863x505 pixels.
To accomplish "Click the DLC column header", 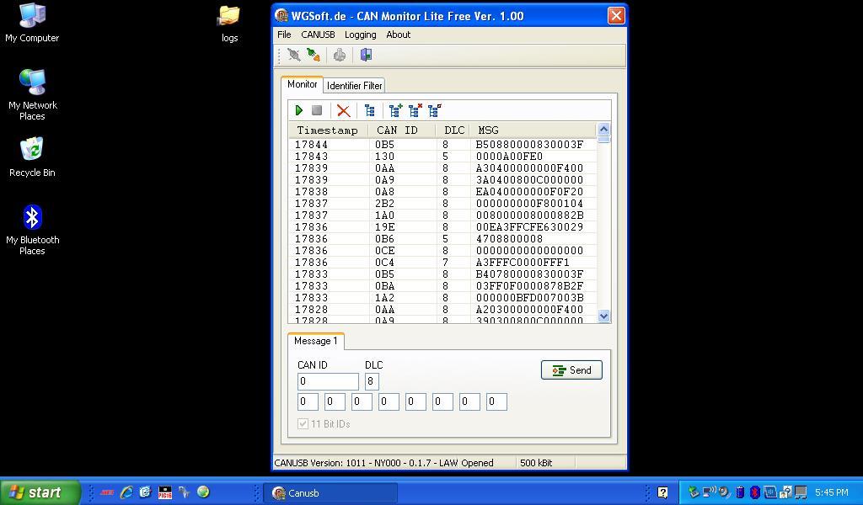I will click(453, 130).
